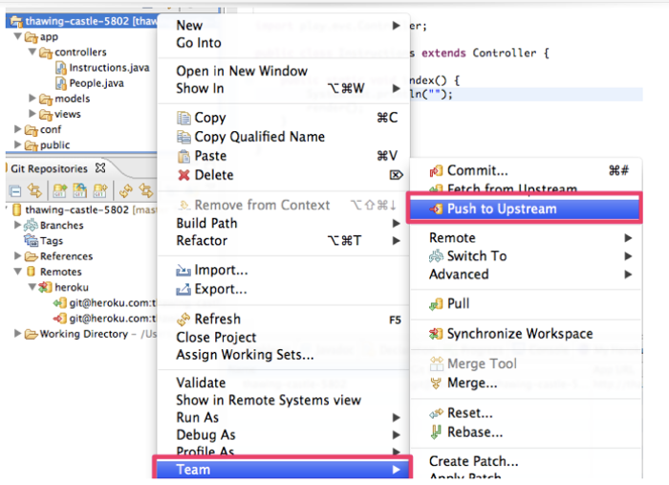This screenshot has height=485, width=669.
Task: Open the Run As submenu
Action: [283, 417]
